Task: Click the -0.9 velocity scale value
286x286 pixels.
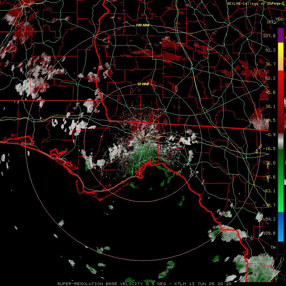Action: (270, 135)
